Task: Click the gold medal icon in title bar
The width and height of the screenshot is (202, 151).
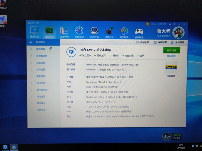Action: click(x=148, y=24)
